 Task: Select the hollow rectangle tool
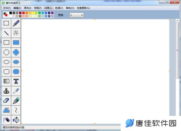[6, 43]
